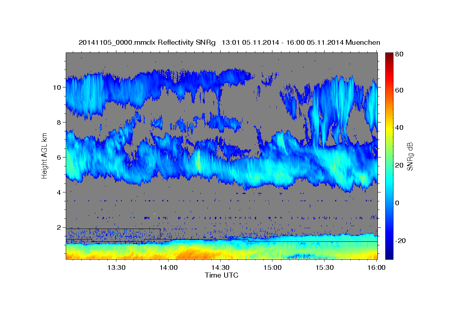Click the dark blue bottom of colorbar

[x=389, y=255]
